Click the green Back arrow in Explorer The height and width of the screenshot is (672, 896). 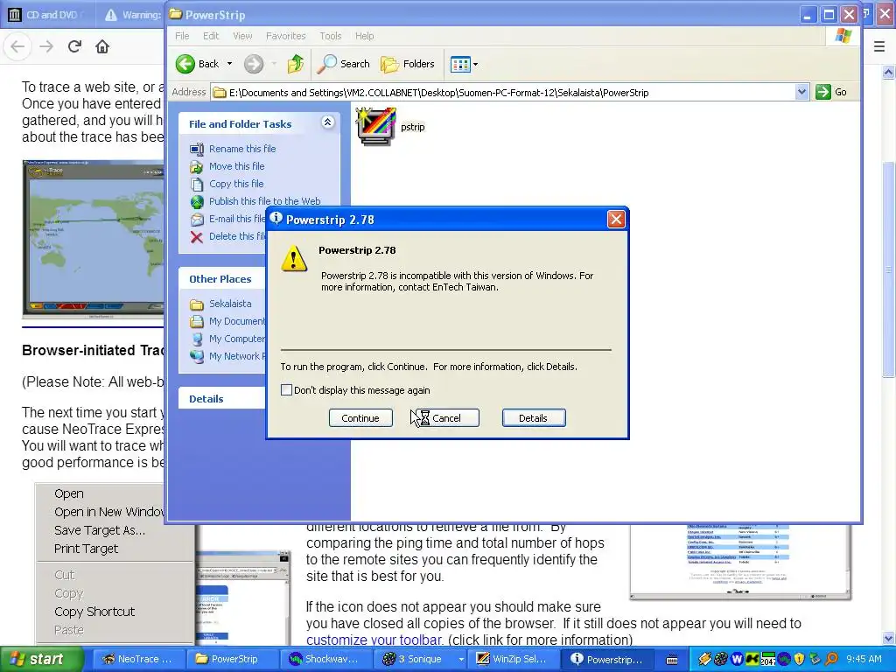[185, 64]
